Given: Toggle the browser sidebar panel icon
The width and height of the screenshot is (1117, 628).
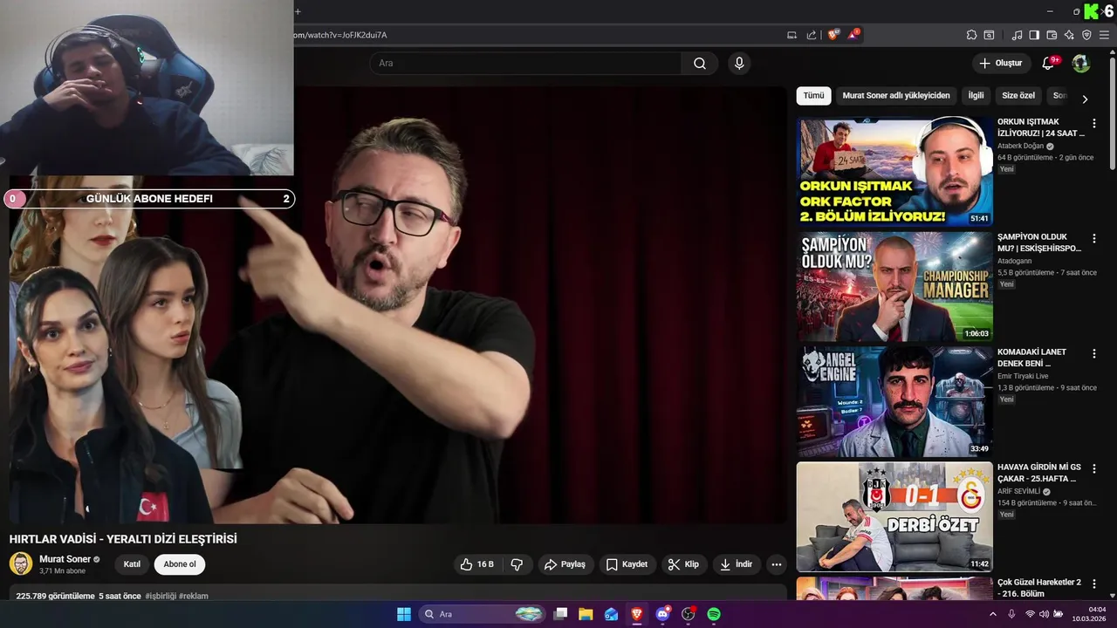Looking at the screenshot, I should point(1034,35).
